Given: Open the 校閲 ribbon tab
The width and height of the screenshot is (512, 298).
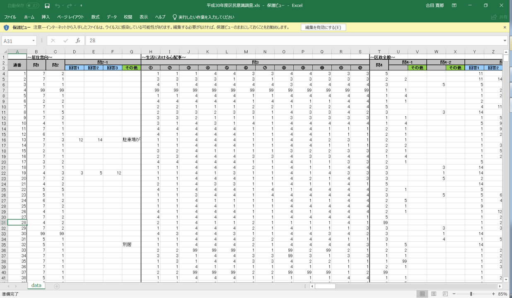Looking at the screenshot, I should (128, 17).
